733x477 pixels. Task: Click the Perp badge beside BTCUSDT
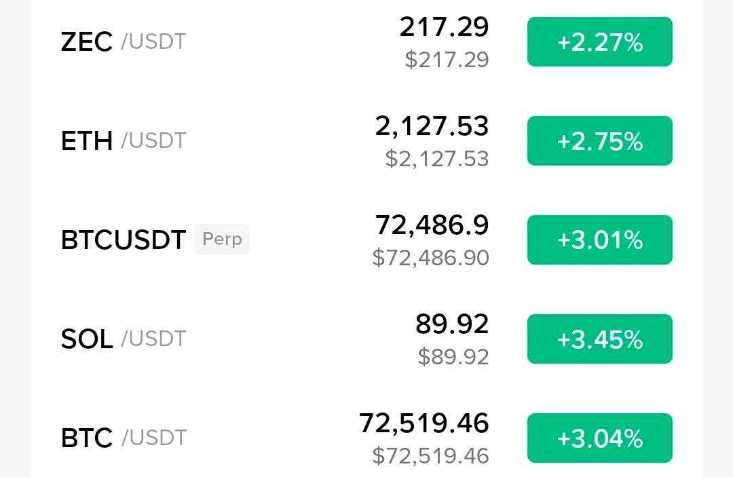pyautogui.click(x=222, y=240)
